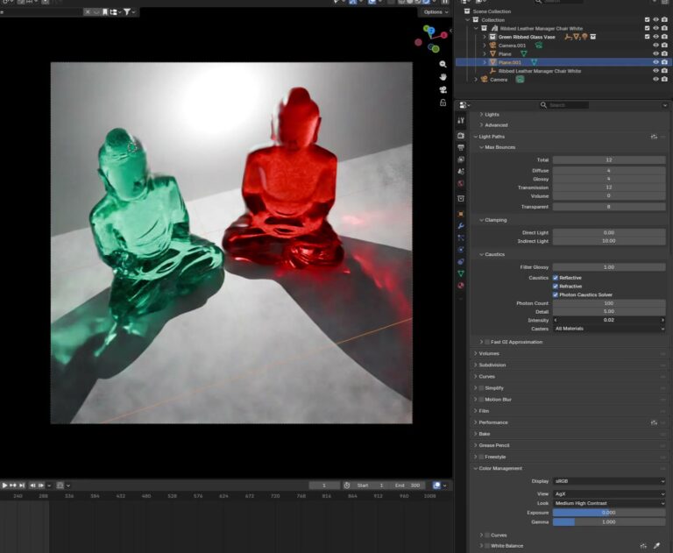
Task: Click the caustics Intensity slider field
Action: coord(609,320)
